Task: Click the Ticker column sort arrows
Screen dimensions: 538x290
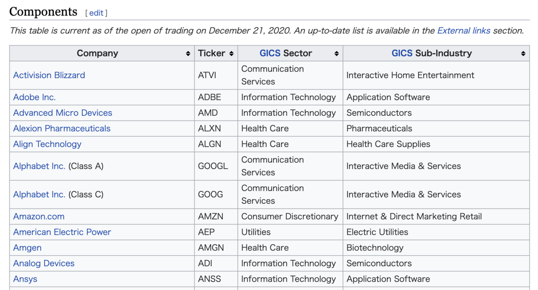Action: (x=231, y=53)
